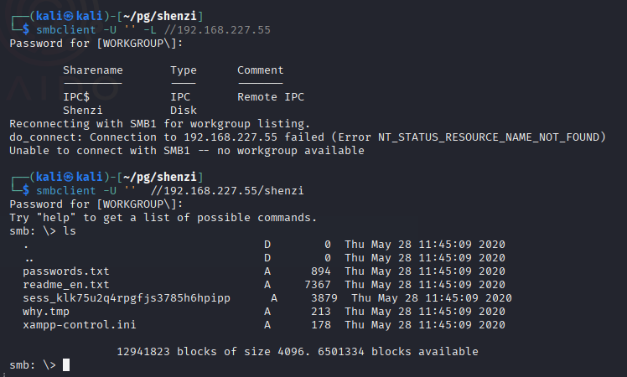Screen dimensions: 627x377
Task: Click the IPC$ share name
Action: 76,96
